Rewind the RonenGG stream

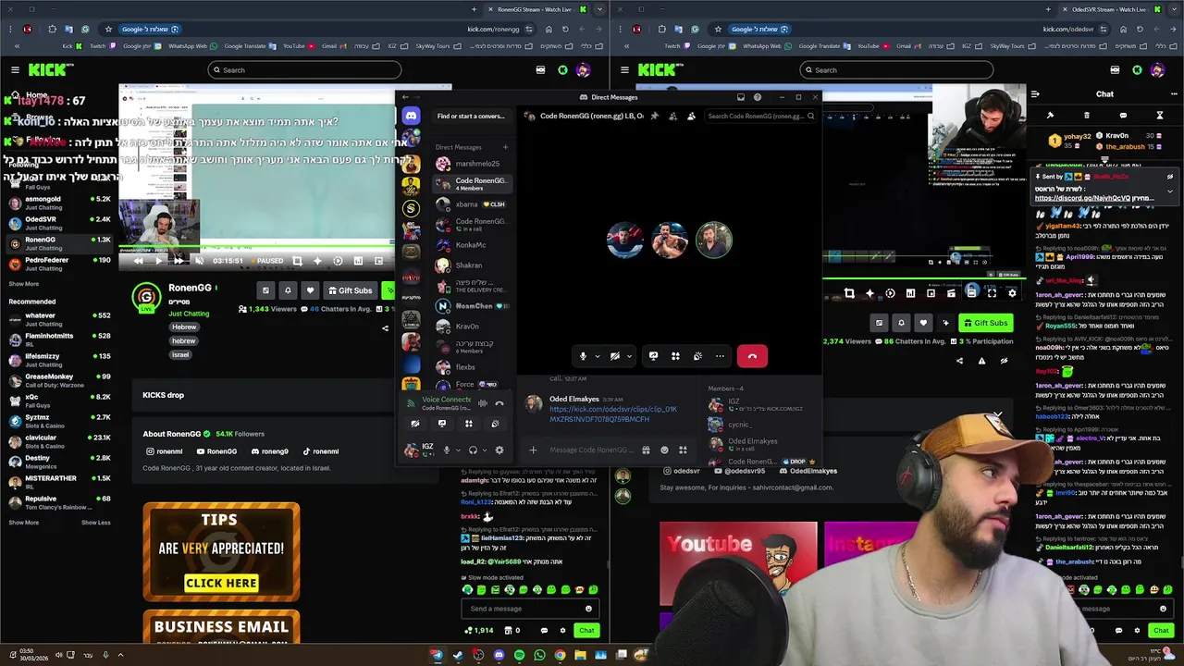(x=139, y=261)
